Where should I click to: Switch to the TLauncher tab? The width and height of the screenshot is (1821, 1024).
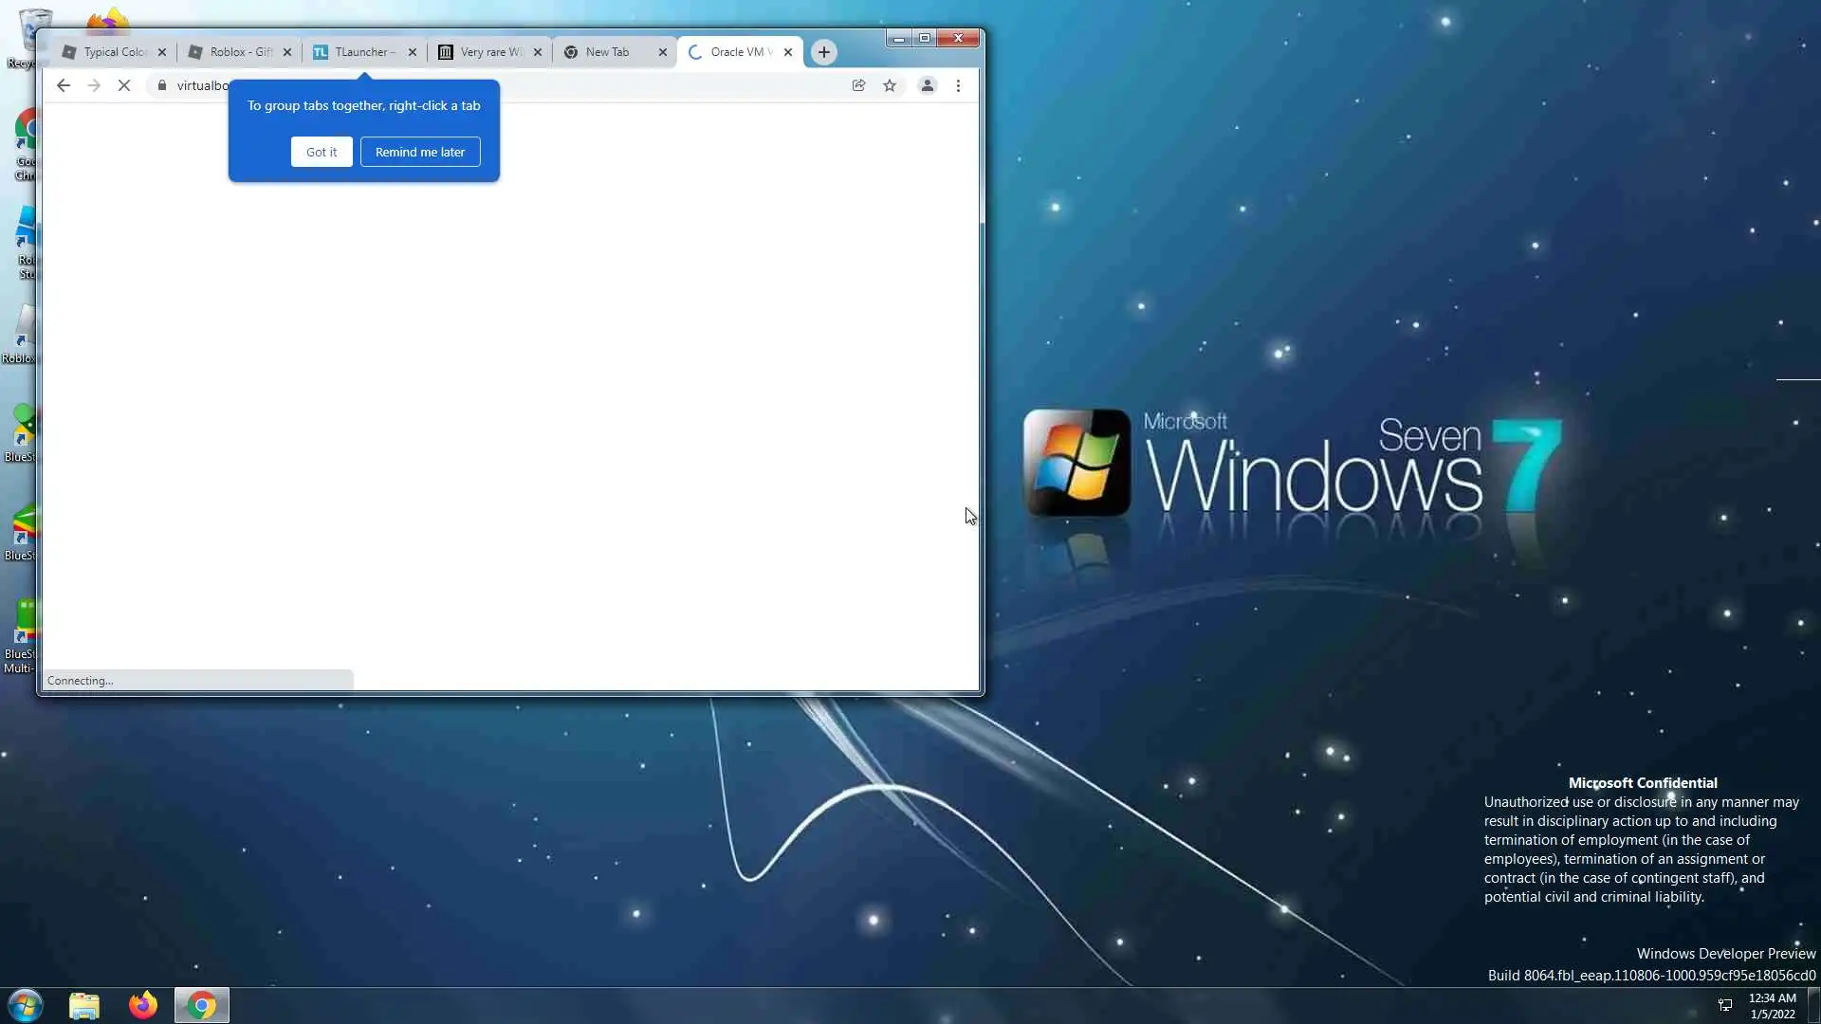coord(359,52)
